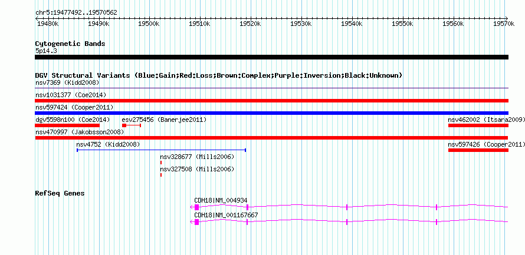
Task: Click the 19510k ruler tick label
Action: [200, 24]
